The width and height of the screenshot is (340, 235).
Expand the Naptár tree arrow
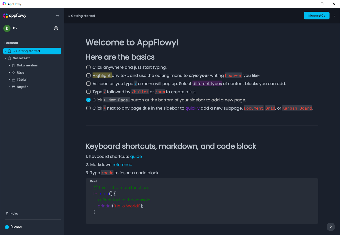tap(9, 87)
